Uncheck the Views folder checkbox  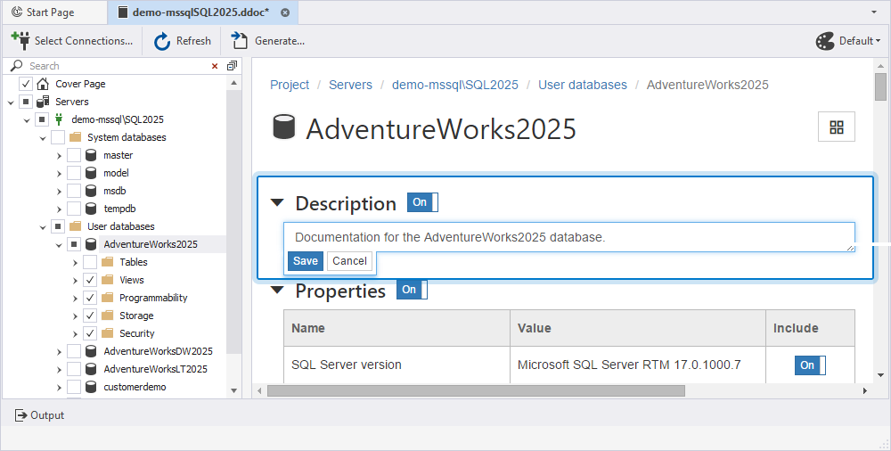pyautogui.click(x=90, y=280)
